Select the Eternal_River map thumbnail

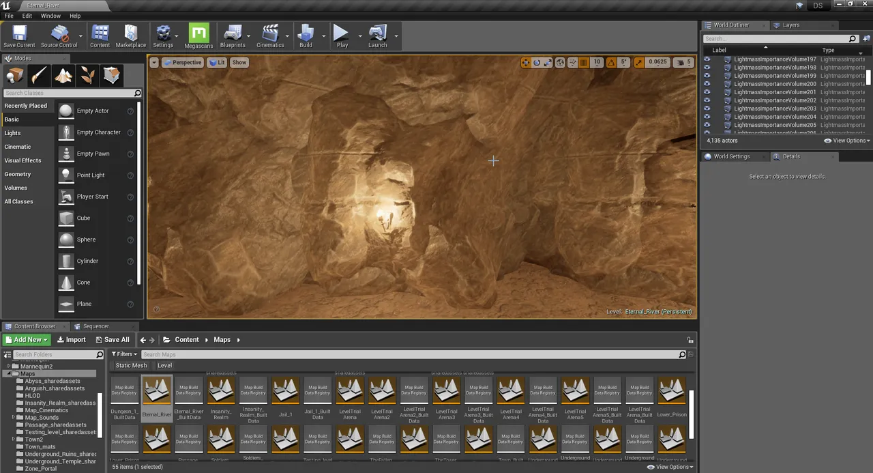157,399
